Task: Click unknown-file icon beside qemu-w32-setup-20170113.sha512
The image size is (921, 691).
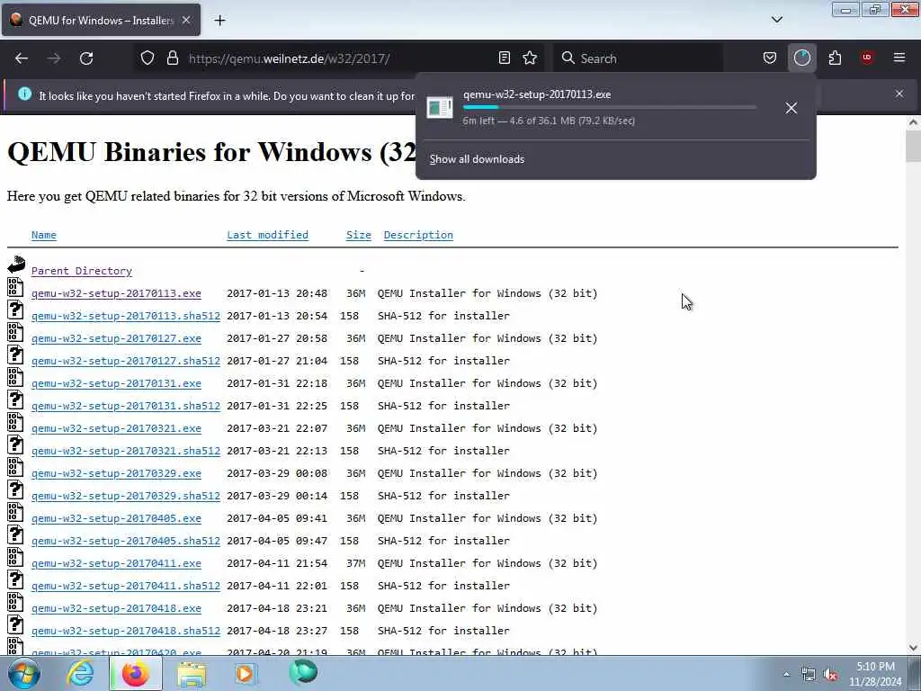Action: tap(16, 310)
